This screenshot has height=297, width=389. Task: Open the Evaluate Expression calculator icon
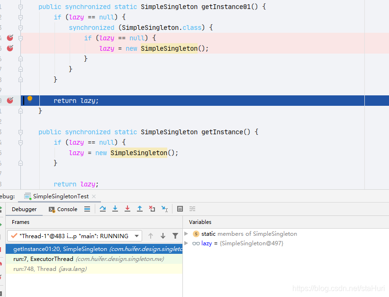(180, 209)
